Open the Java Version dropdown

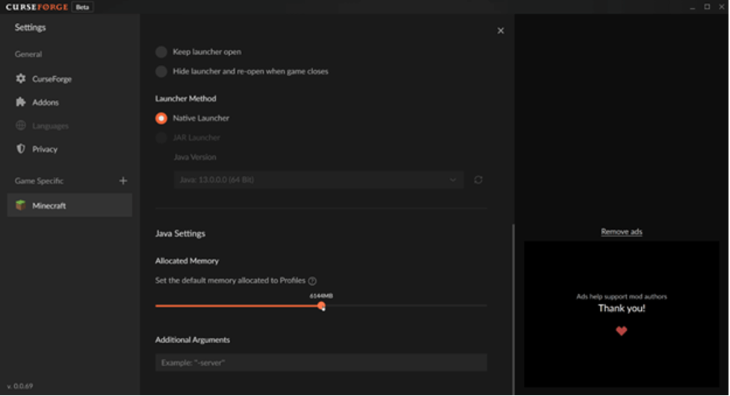point(319,180)
